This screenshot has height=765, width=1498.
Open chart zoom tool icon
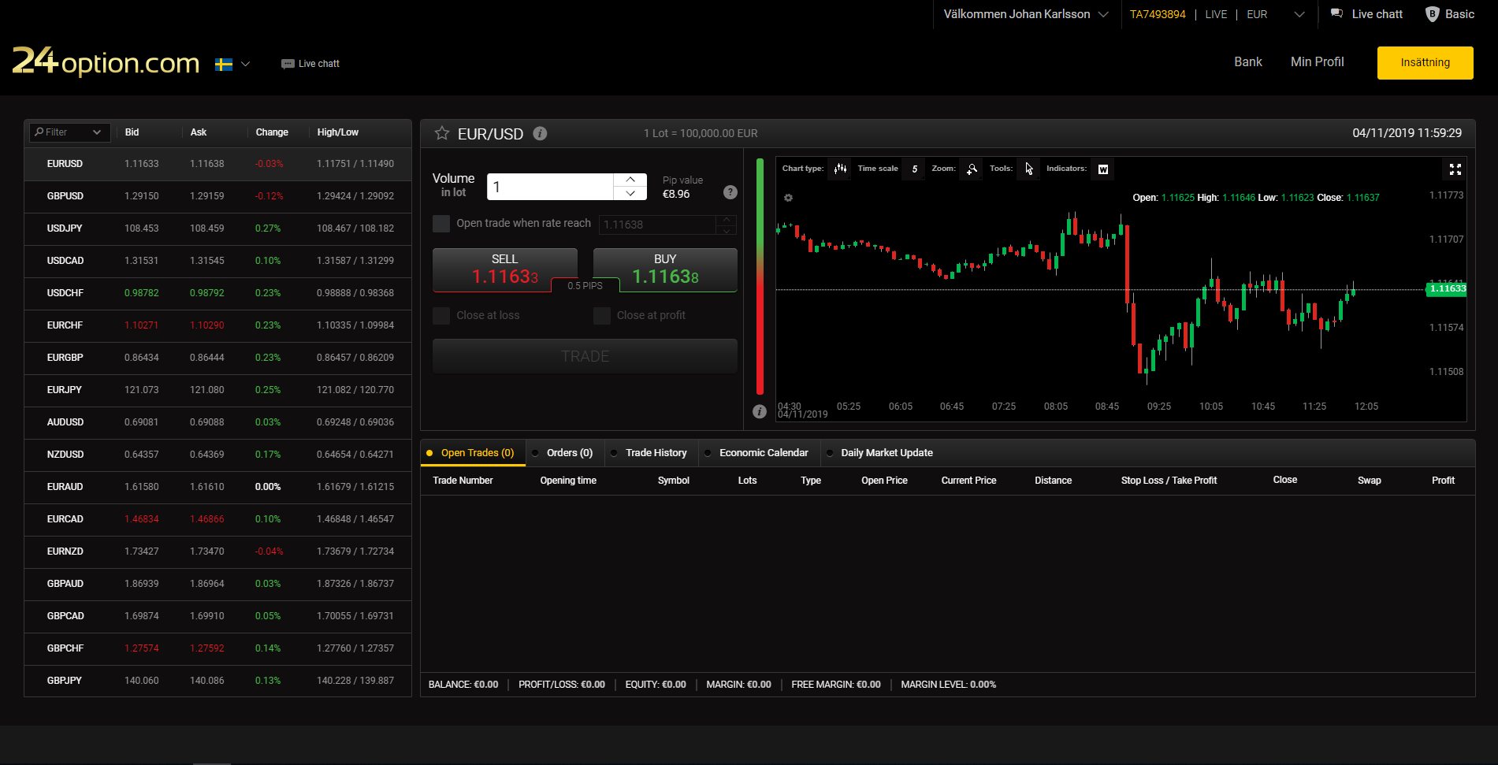(x=972, y=169)
